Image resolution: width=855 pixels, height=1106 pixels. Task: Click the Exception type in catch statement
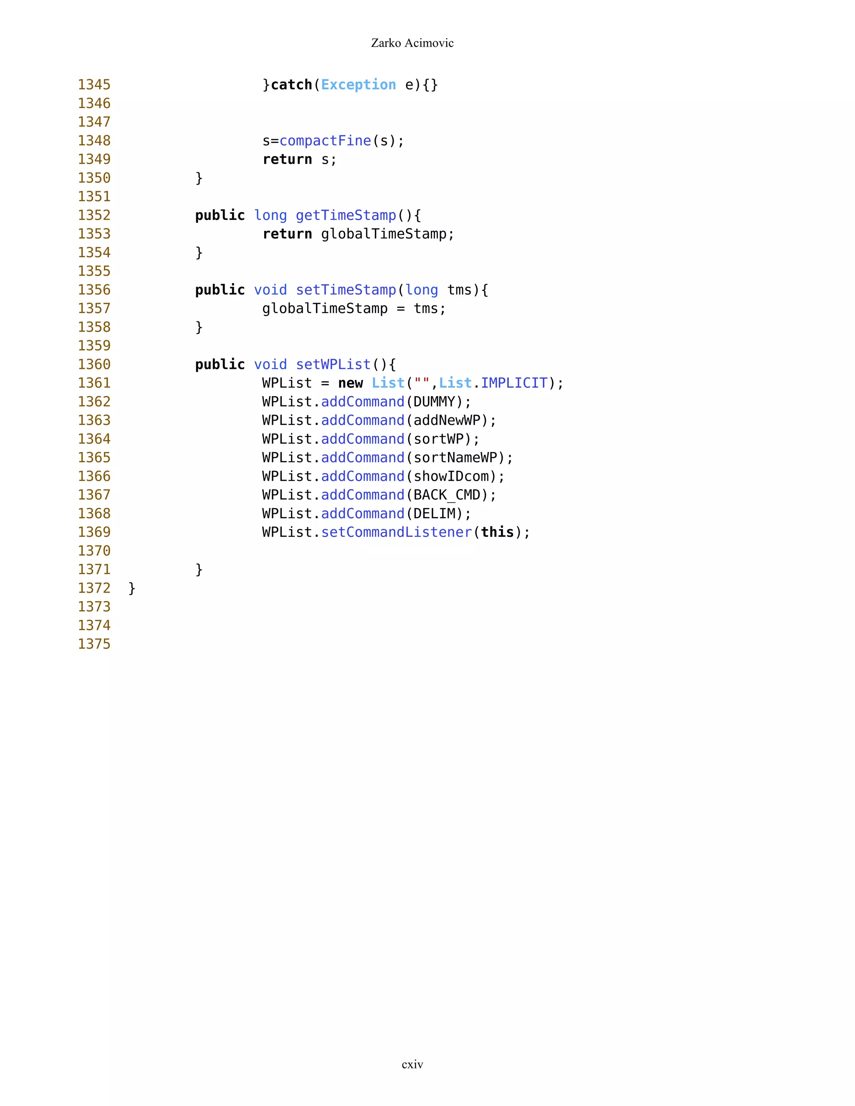pyautogui.click(x=358, y=85)
